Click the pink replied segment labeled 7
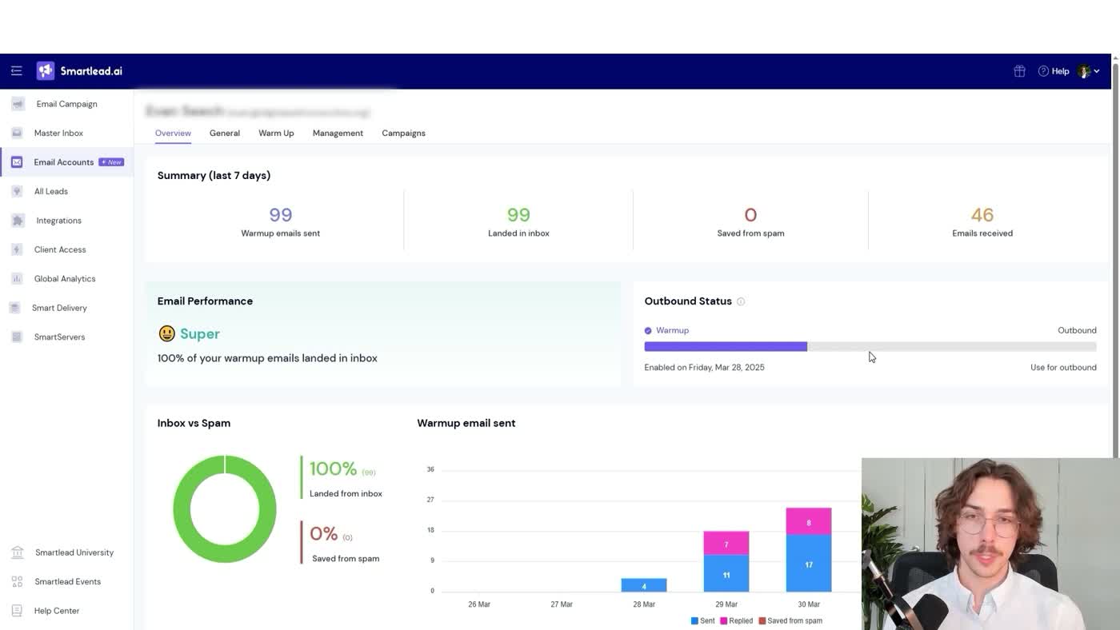Viewport: 1120px width, 630px height. (726, 543)
